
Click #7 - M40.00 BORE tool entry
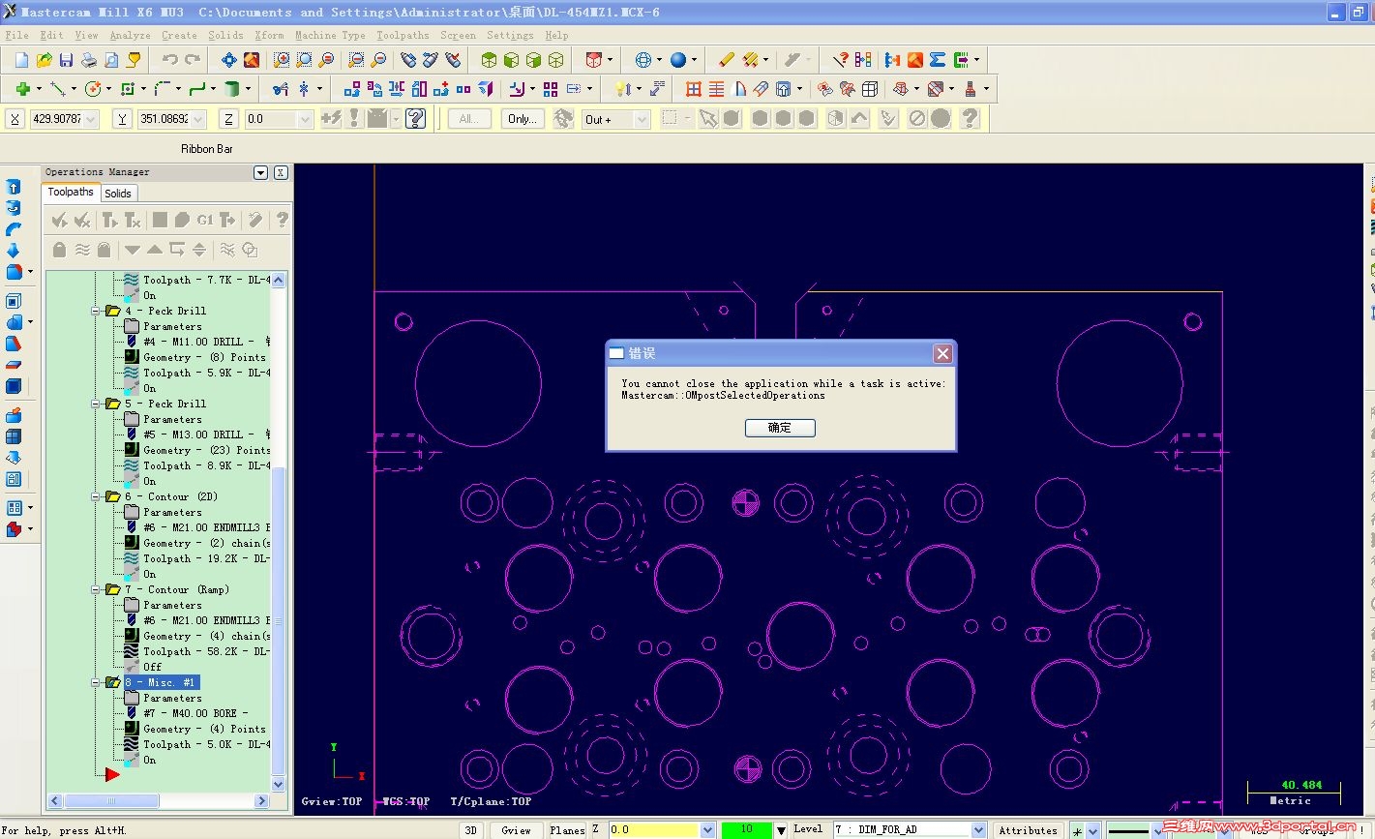pos(196,713)
